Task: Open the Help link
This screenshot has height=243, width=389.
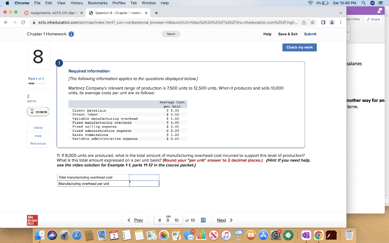Action: pos(267,34)
